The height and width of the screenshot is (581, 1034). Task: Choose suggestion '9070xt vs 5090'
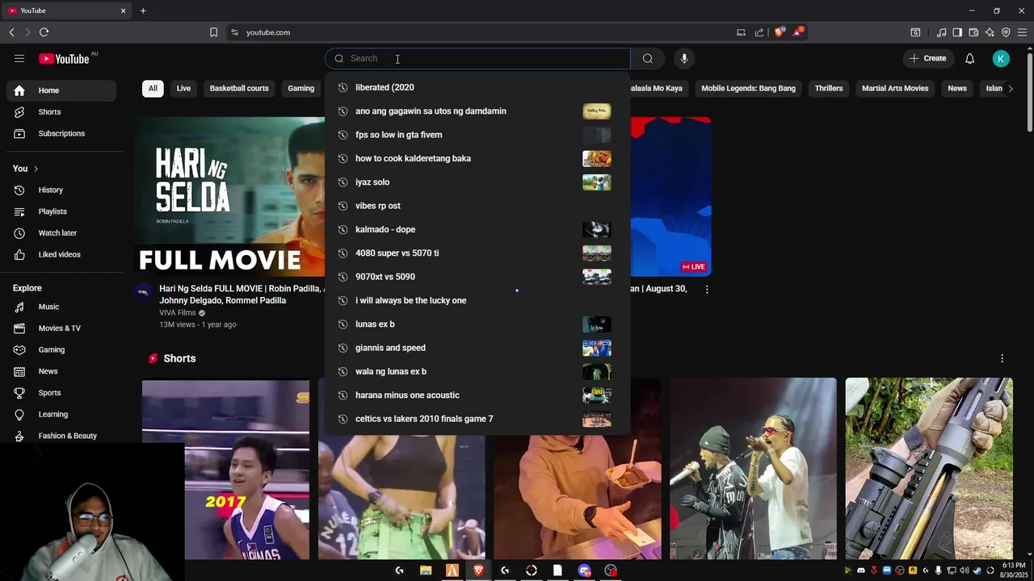tap(477, 277)
